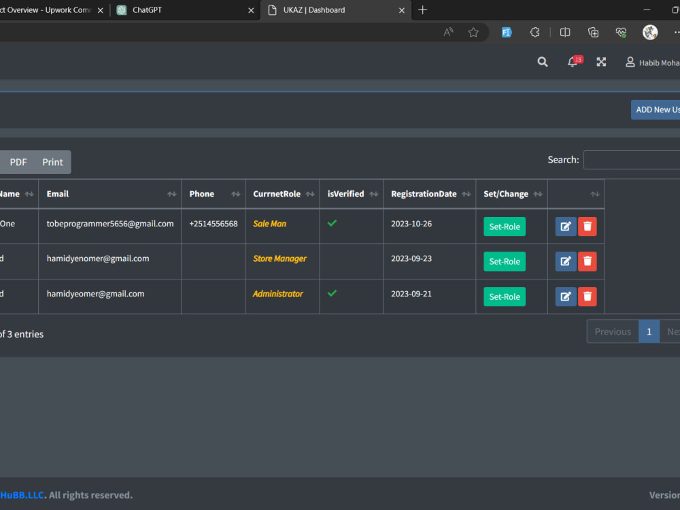Export the table as PDF
680x510 pixels.
(18, 163)
